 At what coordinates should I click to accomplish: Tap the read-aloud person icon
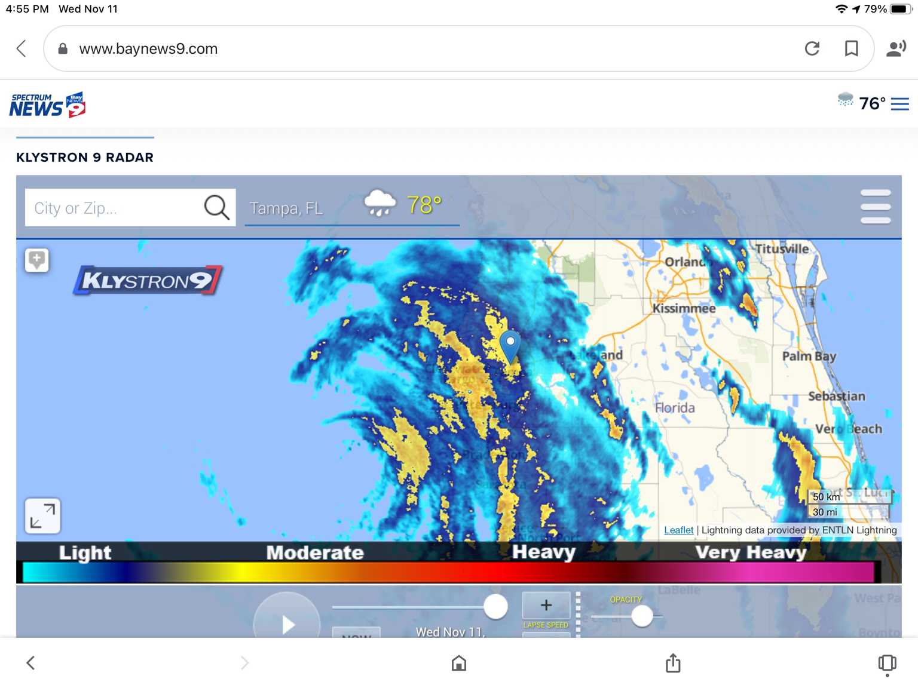click(895, 48)
